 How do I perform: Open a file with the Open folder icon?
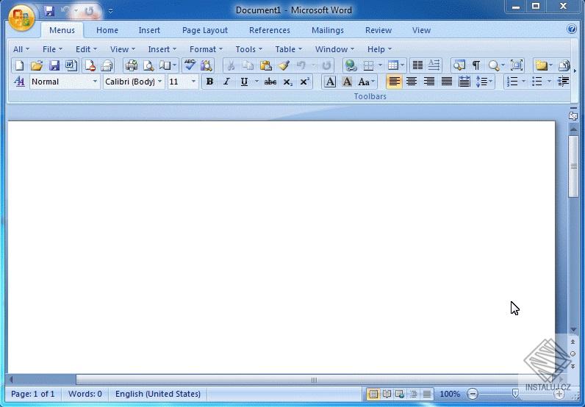coord(37,65)
